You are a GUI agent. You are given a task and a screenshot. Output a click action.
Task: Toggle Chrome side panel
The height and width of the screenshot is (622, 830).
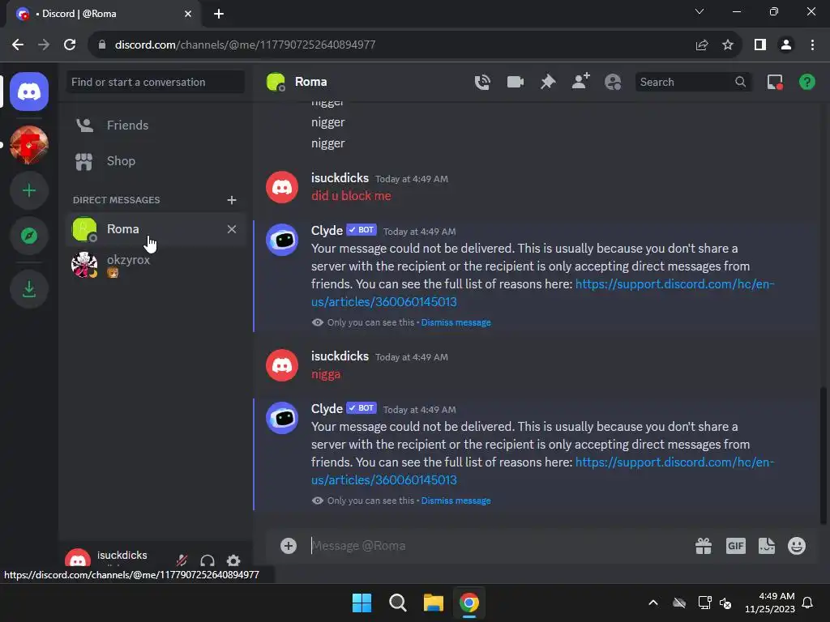tap(760, 45)
